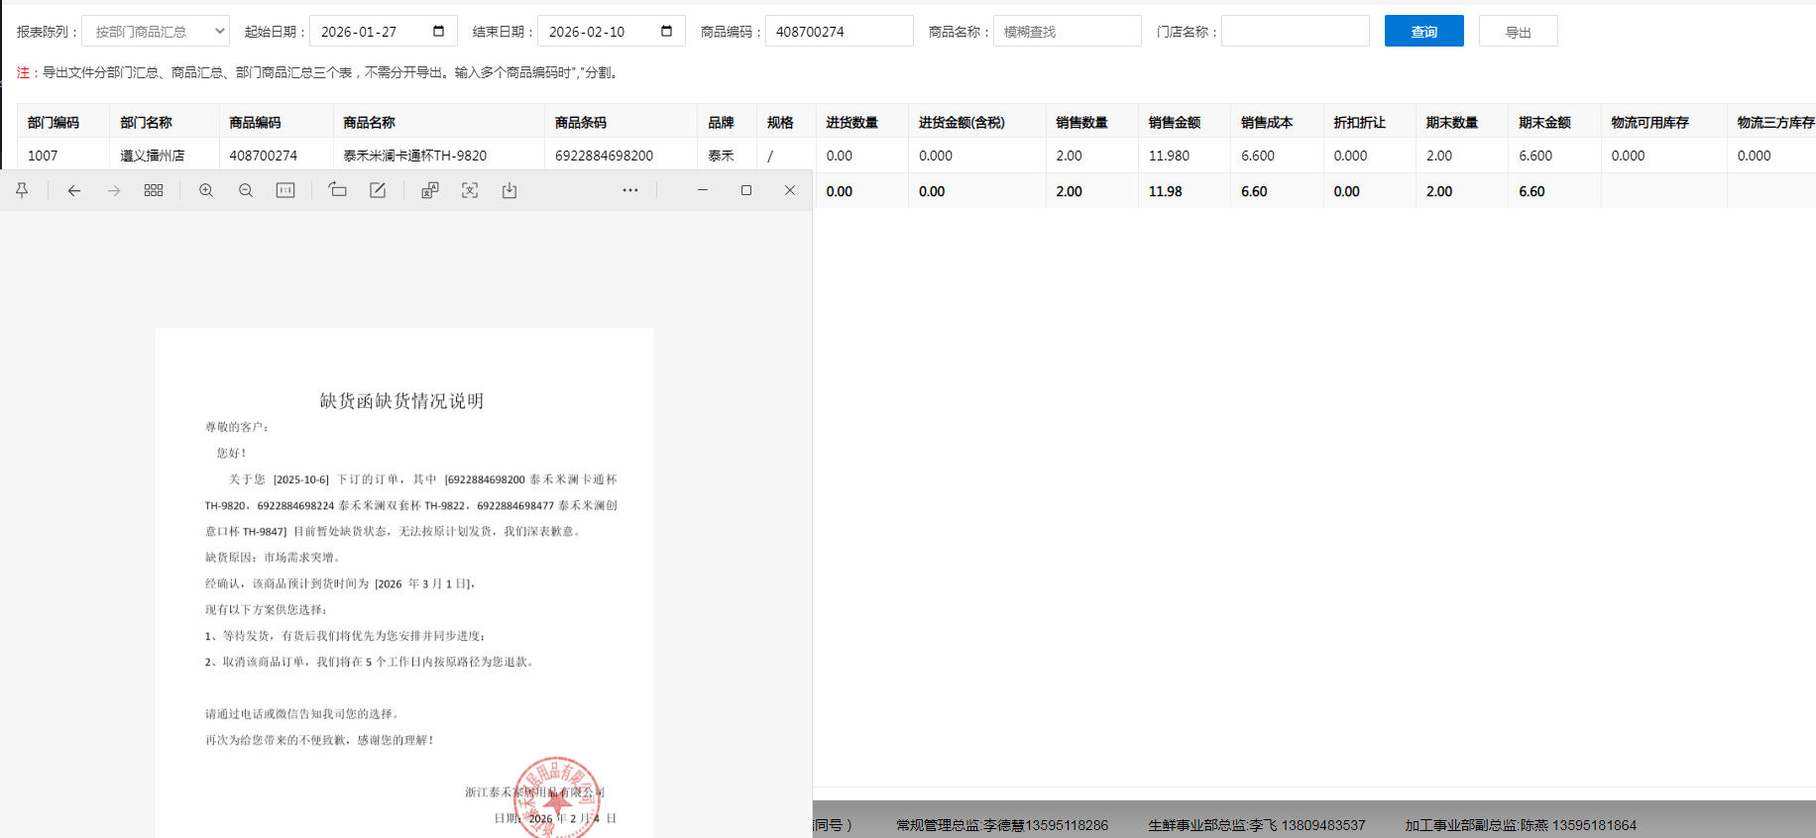Pin the image viewer window on top
1816x838 pixels.
tap(22, 190)
